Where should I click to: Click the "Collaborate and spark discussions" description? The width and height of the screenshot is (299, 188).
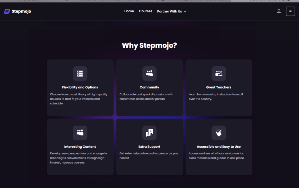[x=146, y=97]
